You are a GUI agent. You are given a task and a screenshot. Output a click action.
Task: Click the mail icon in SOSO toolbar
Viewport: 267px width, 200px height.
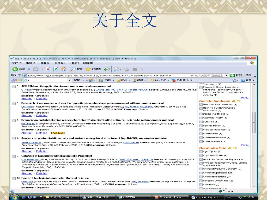[x=119, y=80]
